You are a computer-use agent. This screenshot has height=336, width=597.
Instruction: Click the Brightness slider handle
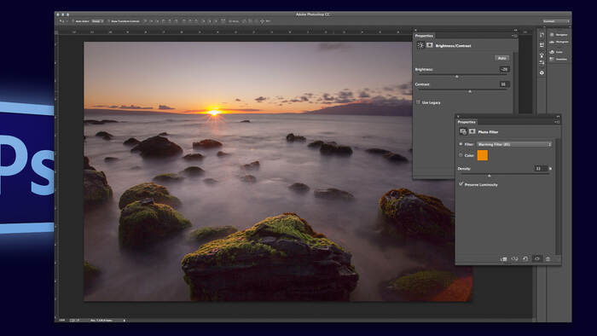pos(457,77)
